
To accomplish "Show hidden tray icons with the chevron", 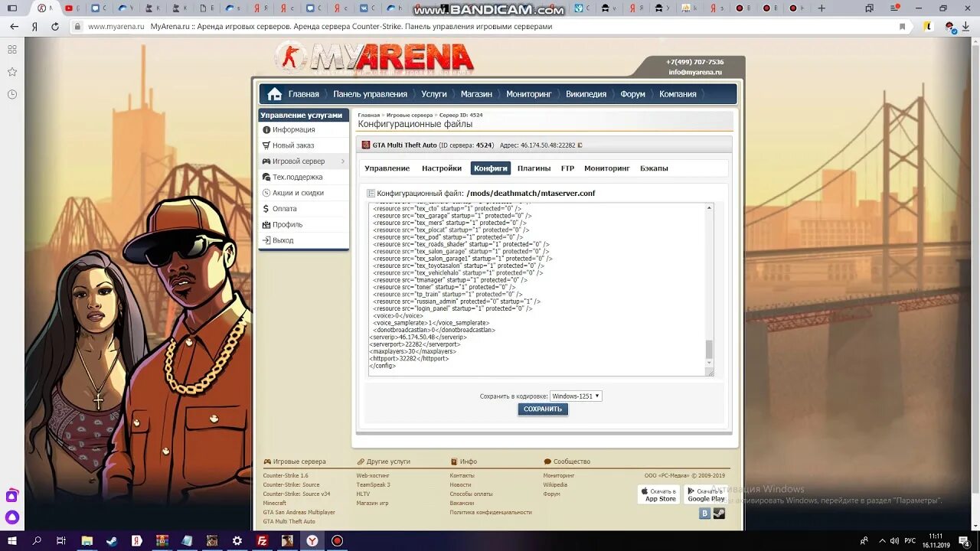I will coord(881,540).
